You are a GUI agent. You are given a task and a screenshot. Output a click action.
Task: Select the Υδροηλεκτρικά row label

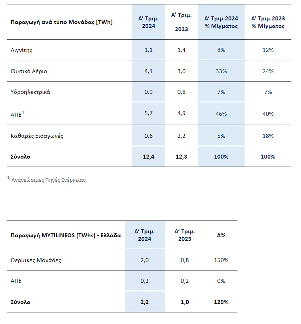(x=30, y=92)
